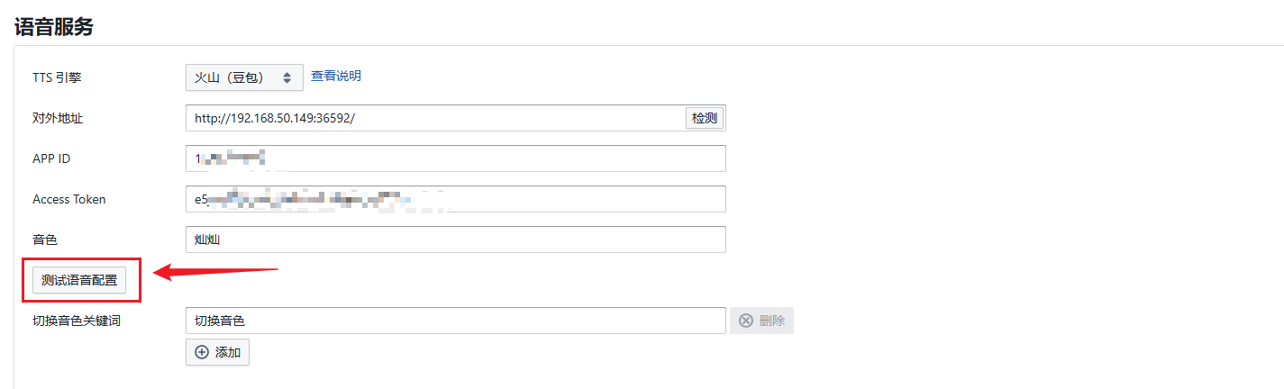Click into the 对外地址 URL field
Screen dimensions: 1284x389
433,118
